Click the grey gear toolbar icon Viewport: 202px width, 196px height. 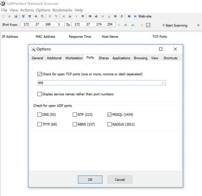103,16
